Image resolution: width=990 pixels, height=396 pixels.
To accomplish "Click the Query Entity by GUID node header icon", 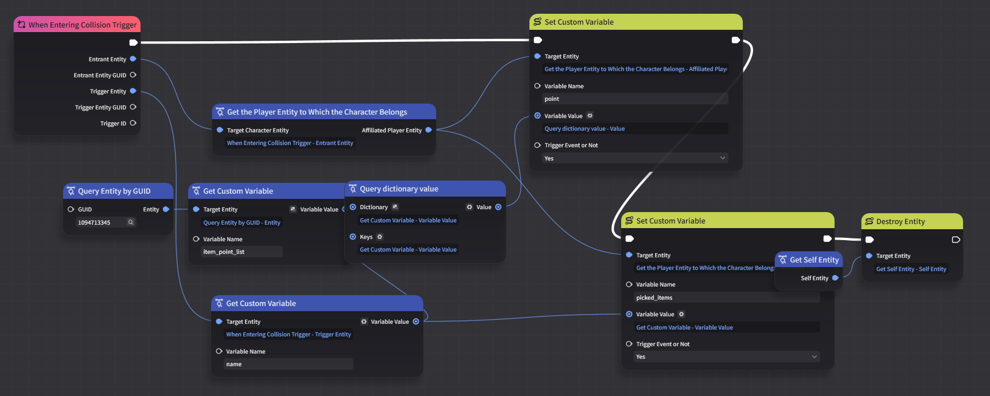I will [71, 191].
